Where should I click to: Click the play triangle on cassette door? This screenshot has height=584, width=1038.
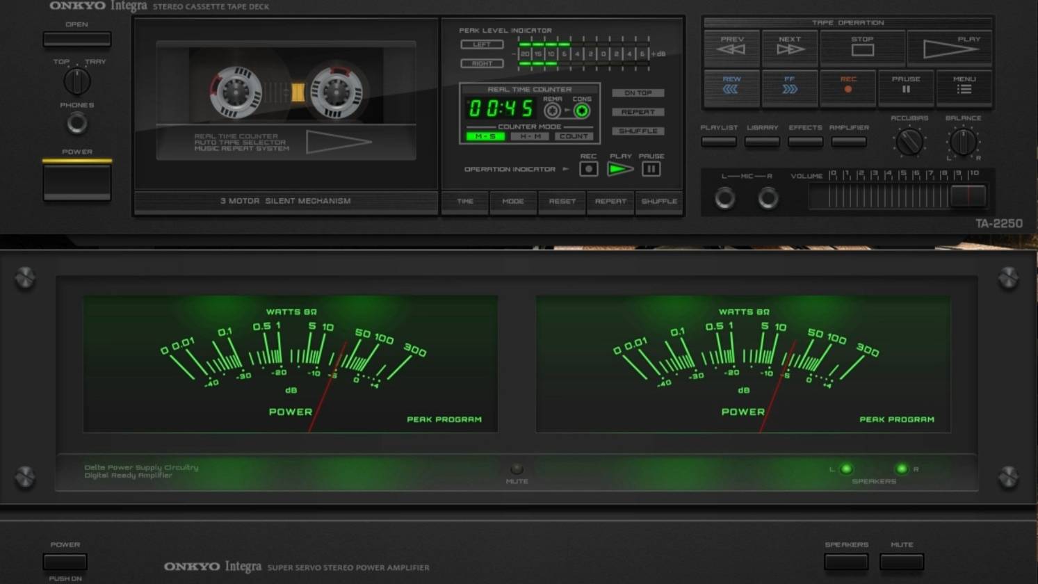[x=338, y=142]
